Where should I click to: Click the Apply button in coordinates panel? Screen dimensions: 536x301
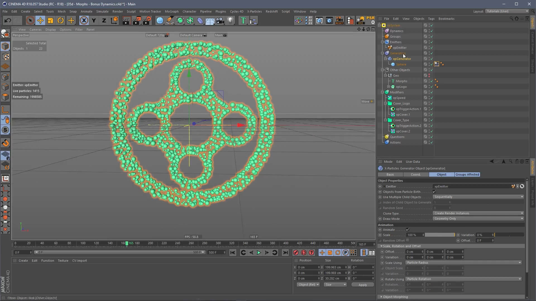(362, 285)
